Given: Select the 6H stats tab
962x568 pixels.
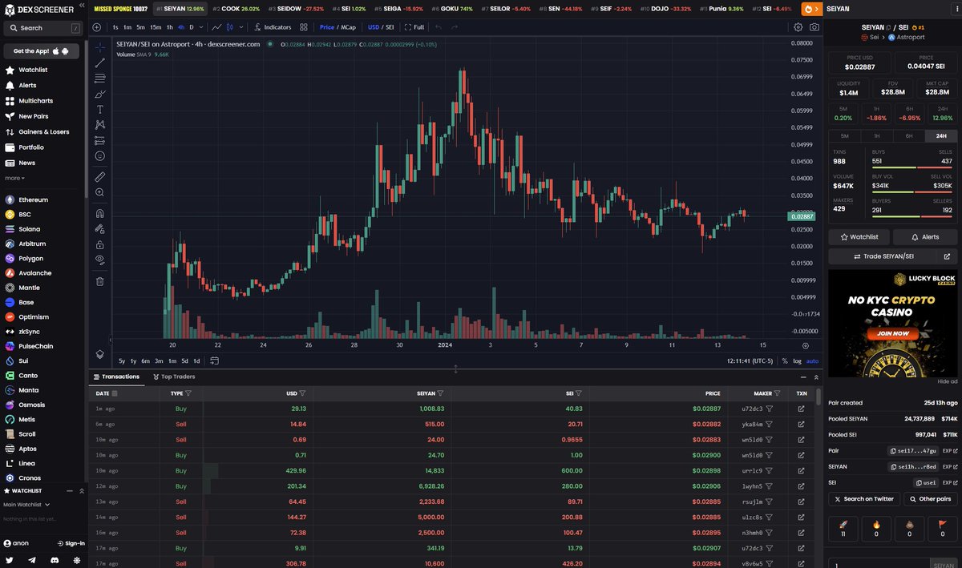Looking at the screenshot, I should (x=909, y=136).
